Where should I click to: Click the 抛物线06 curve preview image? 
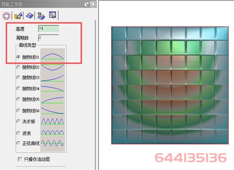52,110
